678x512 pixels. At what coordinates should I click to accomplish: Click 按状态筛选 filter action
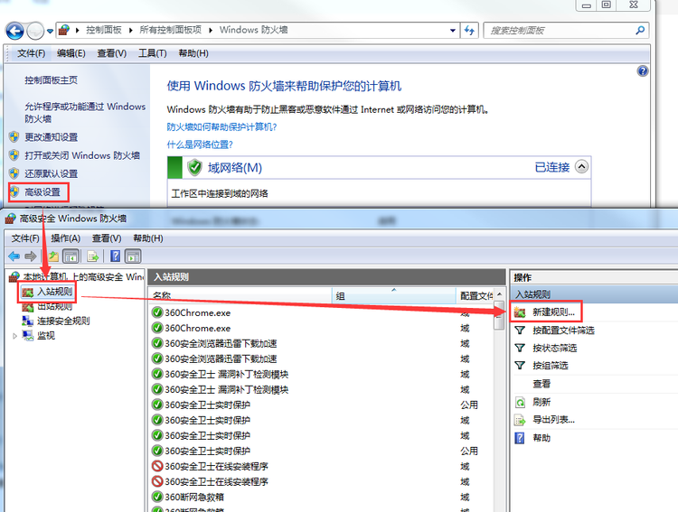point(555,348)
